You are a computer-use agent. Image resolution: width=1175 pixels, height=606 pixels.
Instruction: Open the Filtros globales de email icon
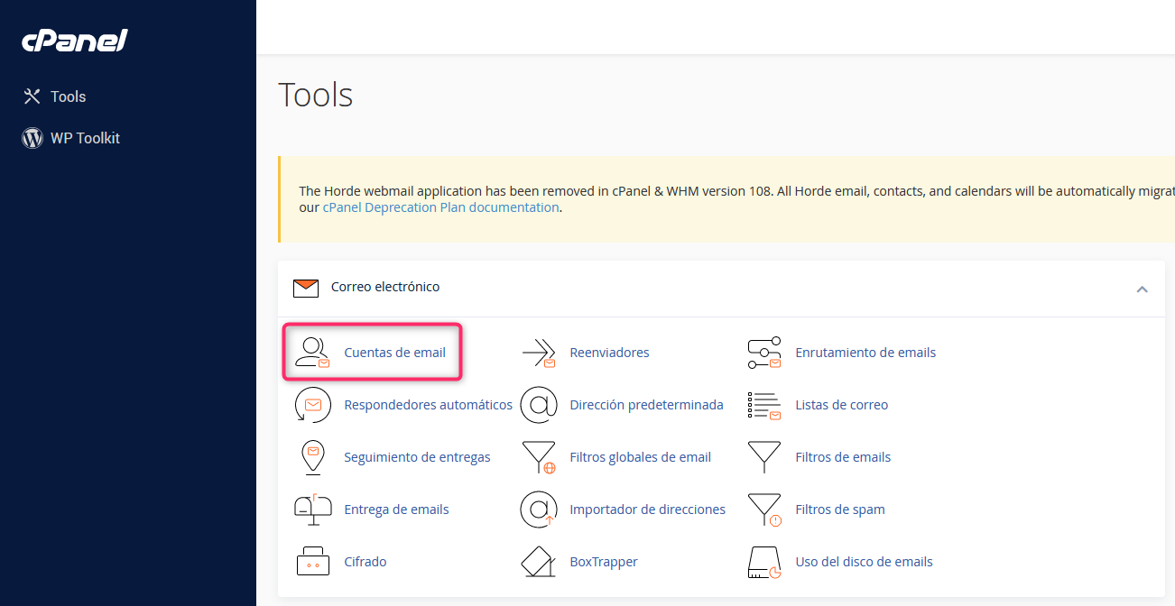(x=539, y=457)
